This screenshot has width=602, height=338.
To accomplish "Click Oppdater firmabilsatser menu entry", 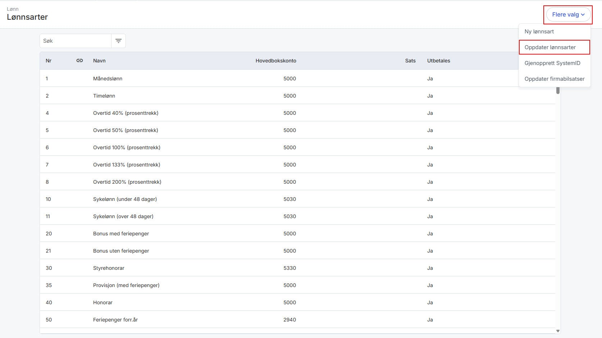I will click(x=554, y=79).
